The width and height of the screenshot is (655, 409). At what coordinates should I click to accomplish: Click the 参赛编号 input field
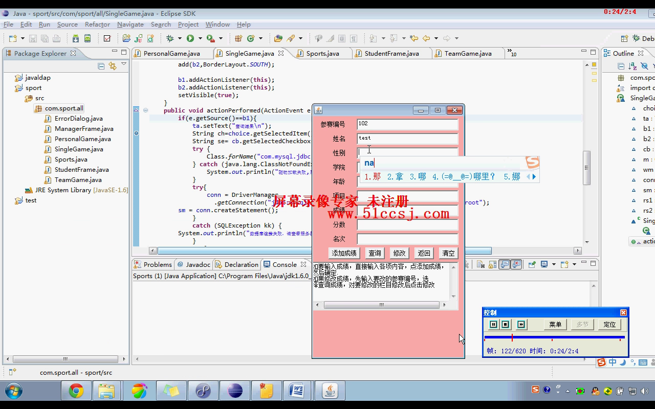(x=407, y=124)
